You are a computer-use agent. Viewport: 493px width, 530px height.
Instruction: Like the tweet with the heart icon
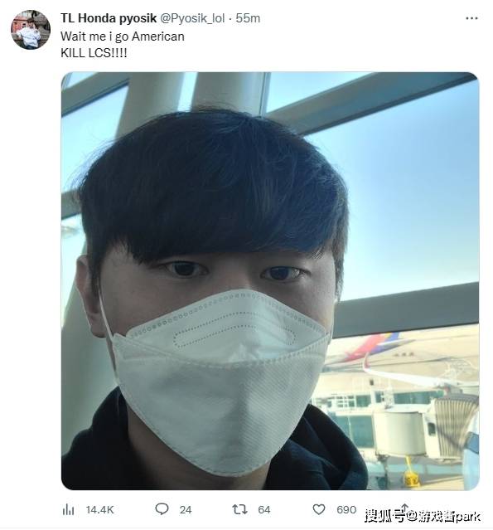click(319, 509)
